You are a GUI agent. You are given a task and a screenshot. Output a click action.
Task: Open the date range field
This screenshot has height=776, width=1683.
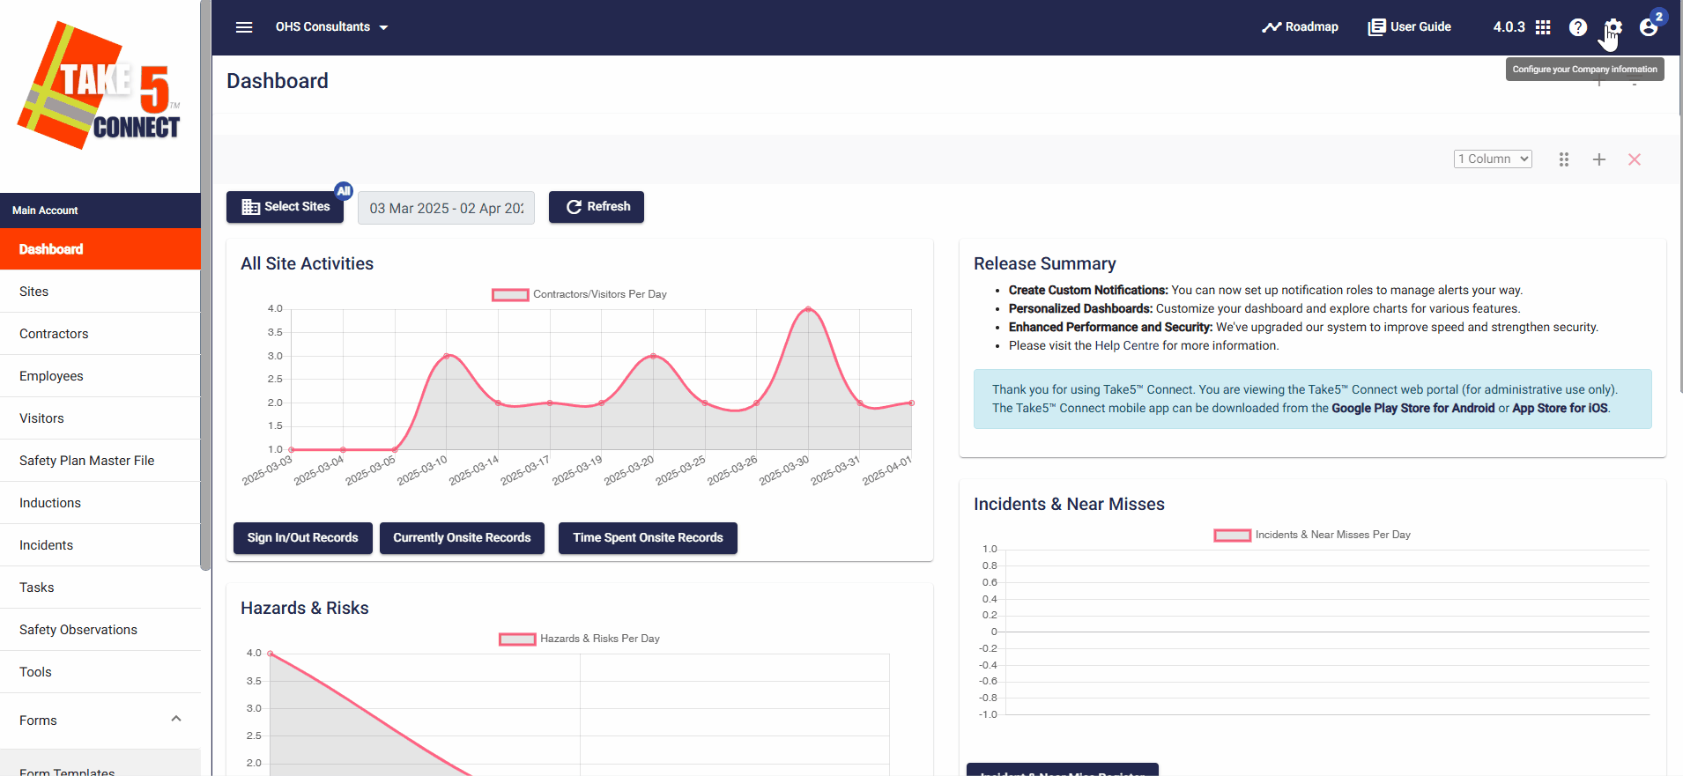point(446,208)
